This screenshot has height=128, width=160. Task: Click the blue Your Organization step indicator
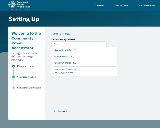click(14, 77)
